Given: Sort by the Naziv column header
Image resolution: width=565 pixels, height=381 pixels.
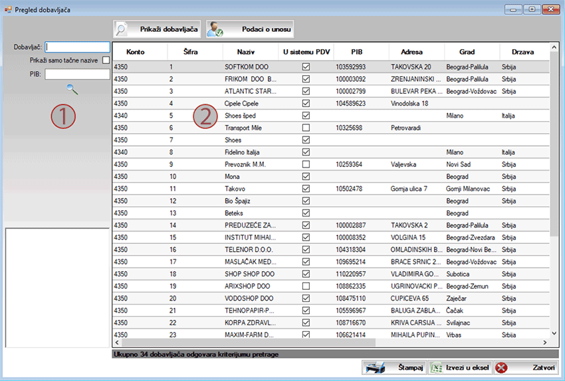Looking at the screenshot, I should click(x=251, y=52).
